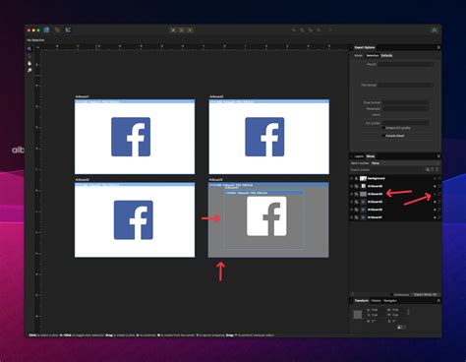Click the slice icon on the Artboard3 row
Viewport: 466px width, 362px height.
[x=356, y=202]
